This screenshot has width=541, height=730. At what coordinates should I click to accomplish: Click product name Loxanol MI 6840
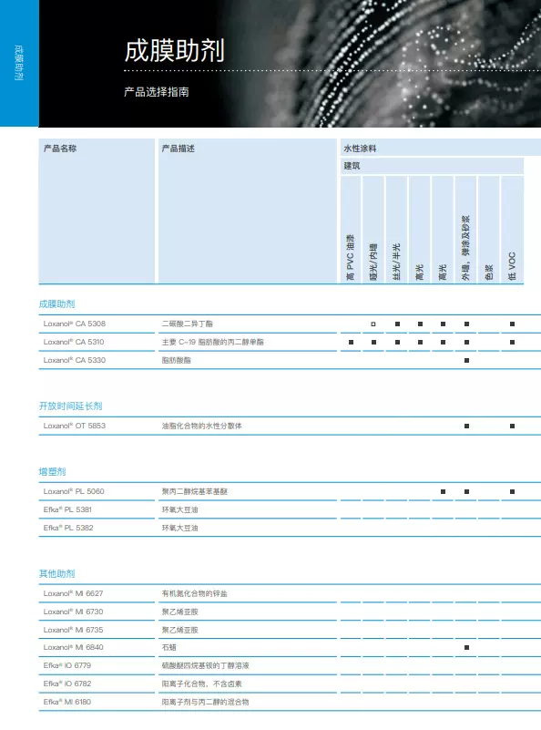73,647
